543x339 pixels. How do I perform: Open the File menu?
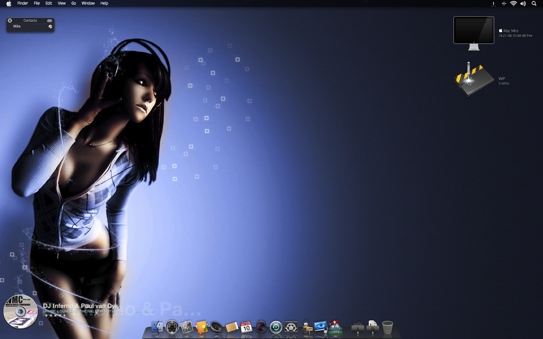coord(37,3)
